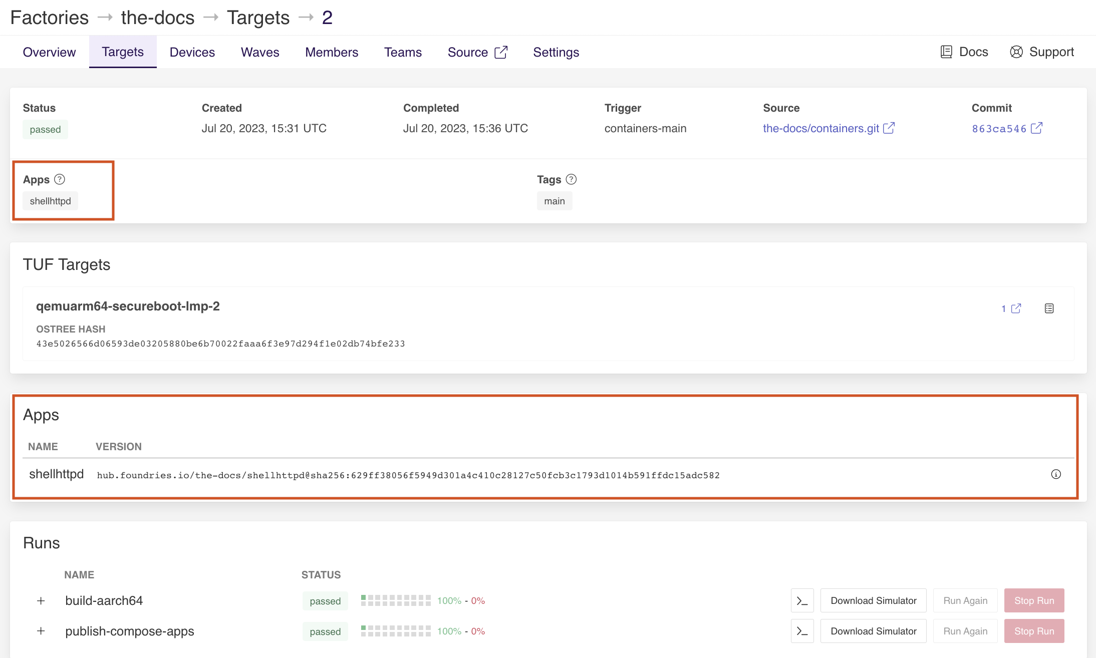Switch to the Waves tab
Screen dimensions: 1096x658
coord(259,52)
